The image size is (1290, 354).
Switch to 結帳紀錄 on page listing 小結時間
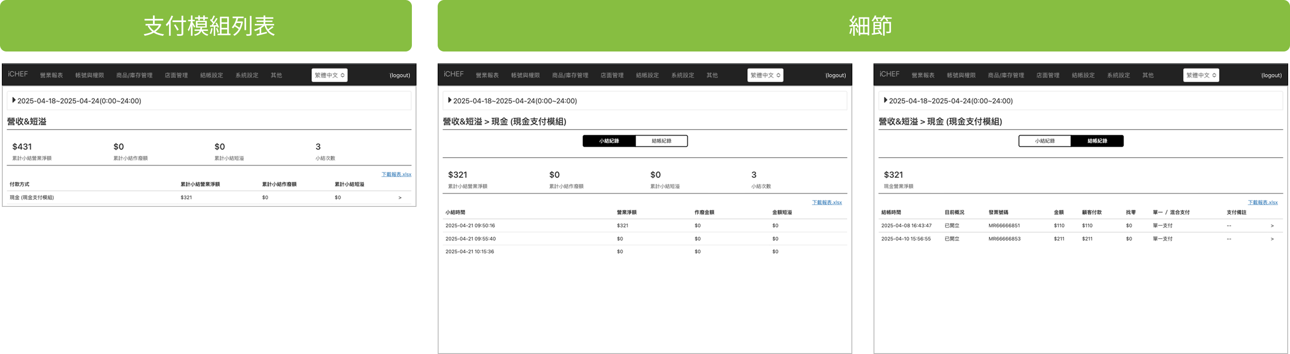661,141
